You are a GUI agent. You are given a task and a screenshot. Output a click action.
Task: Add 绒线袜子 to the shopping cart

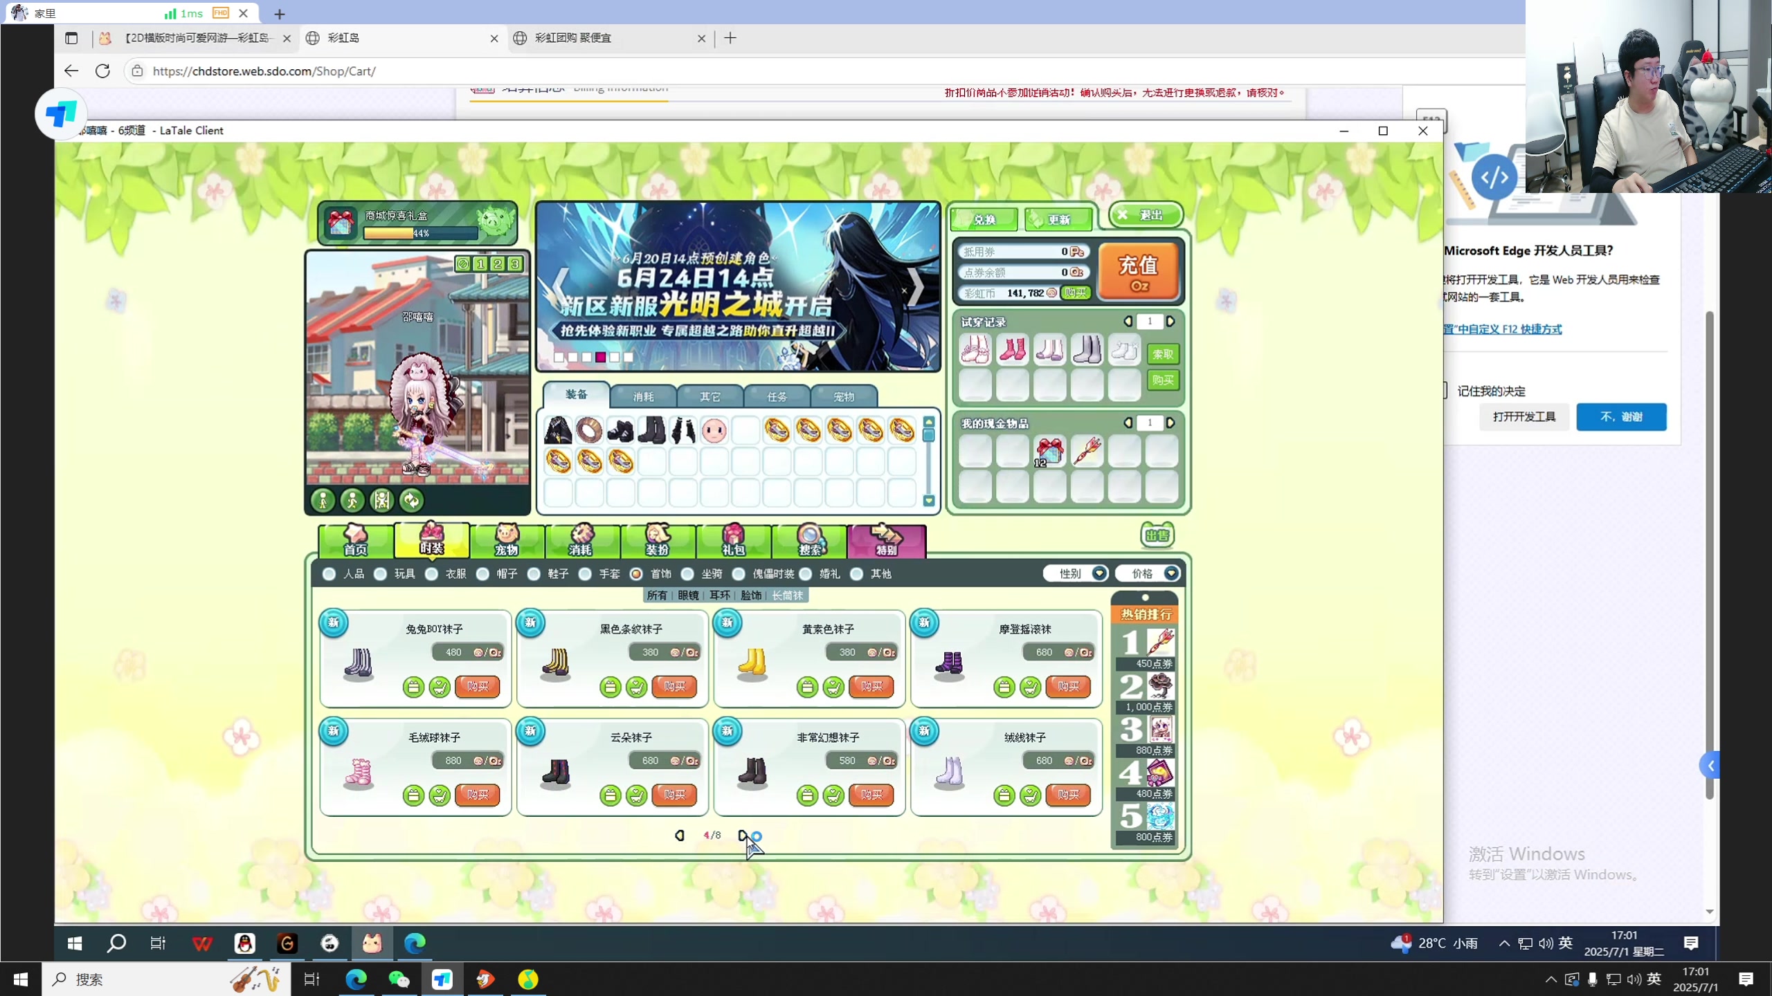tap(1030, 795)
